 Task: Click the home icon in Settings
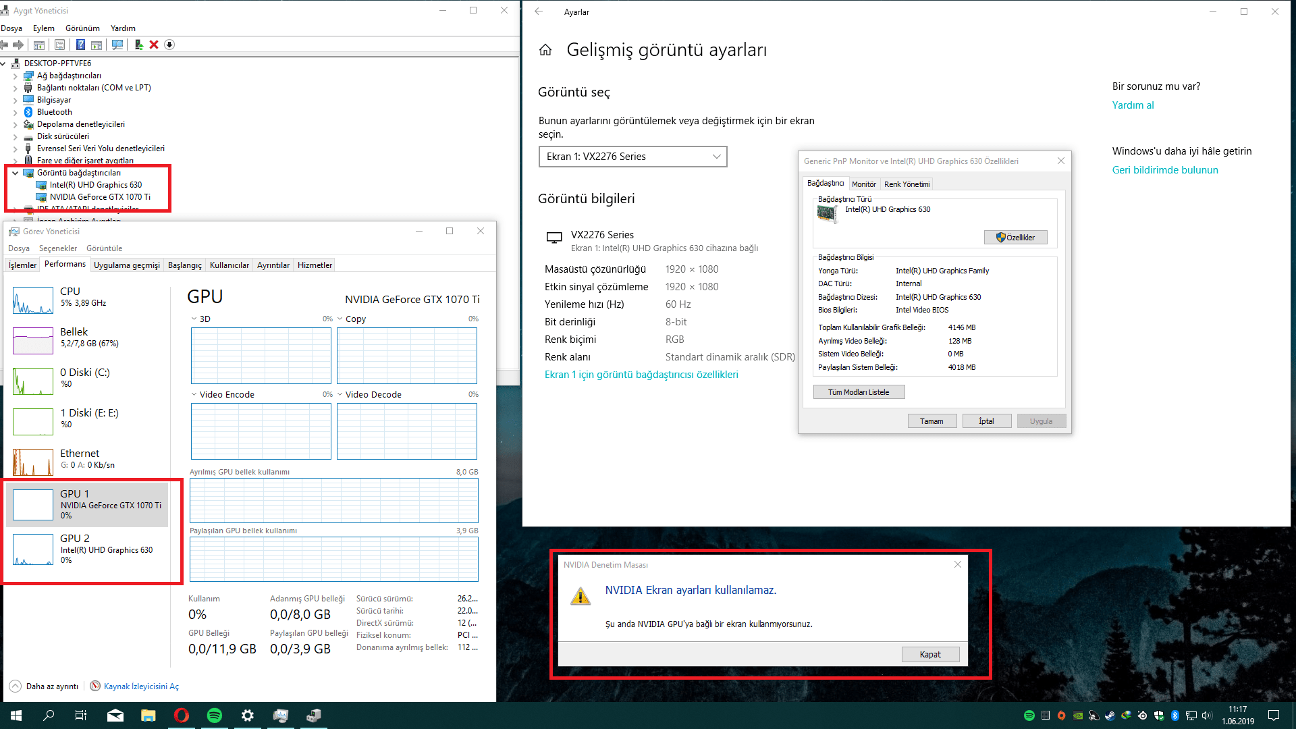(545, 50)
